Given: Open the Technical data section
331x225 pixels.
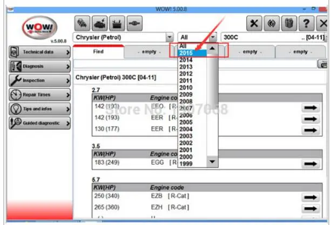Looking at the screenshot, I should pyautogui.click(x=39, y=52).
